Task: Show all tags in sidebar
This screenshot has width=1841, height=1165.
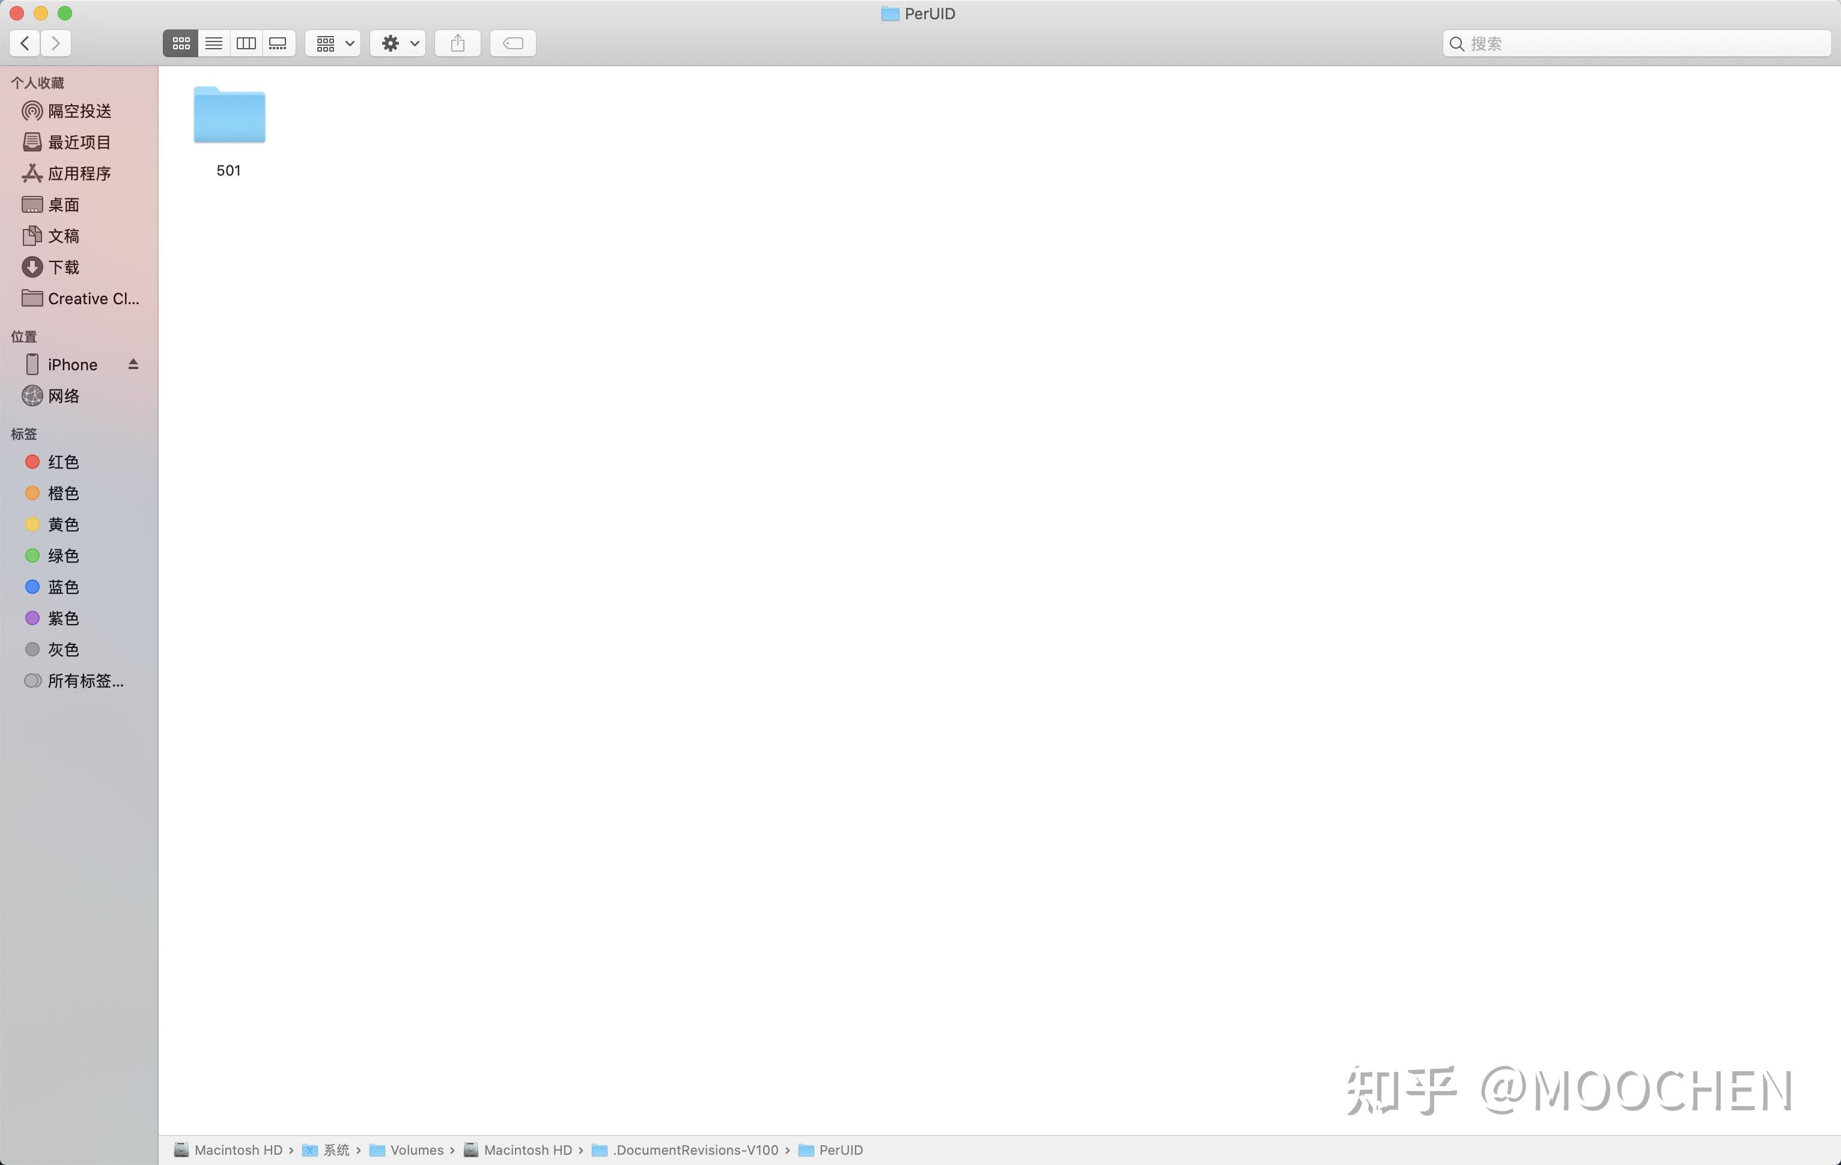Action: [x=85, y=681]
